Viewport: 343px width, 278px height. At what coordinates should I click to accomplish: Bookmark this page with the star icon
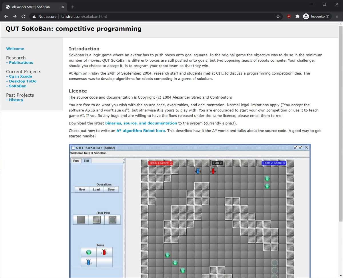[x=278, y=17]
